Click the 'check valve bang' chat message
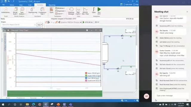 click(x=166, y=33)
